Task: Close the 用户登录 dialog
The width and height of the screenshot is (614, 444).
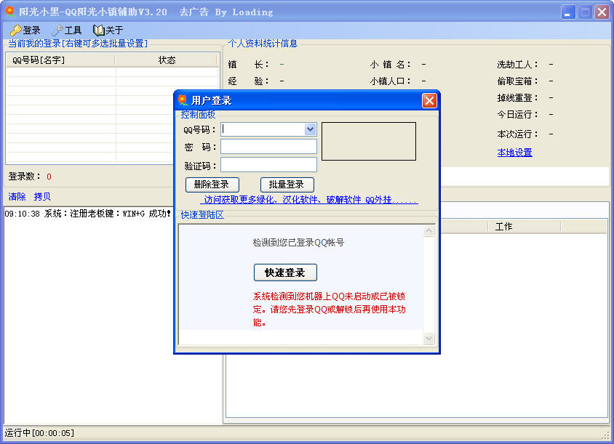Action: tap(429, 100)
